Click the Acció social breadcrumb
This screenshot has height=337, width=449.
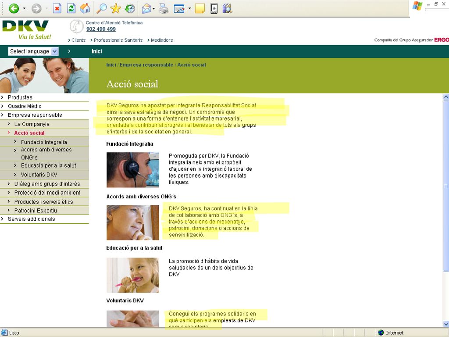tap(192, 65)
